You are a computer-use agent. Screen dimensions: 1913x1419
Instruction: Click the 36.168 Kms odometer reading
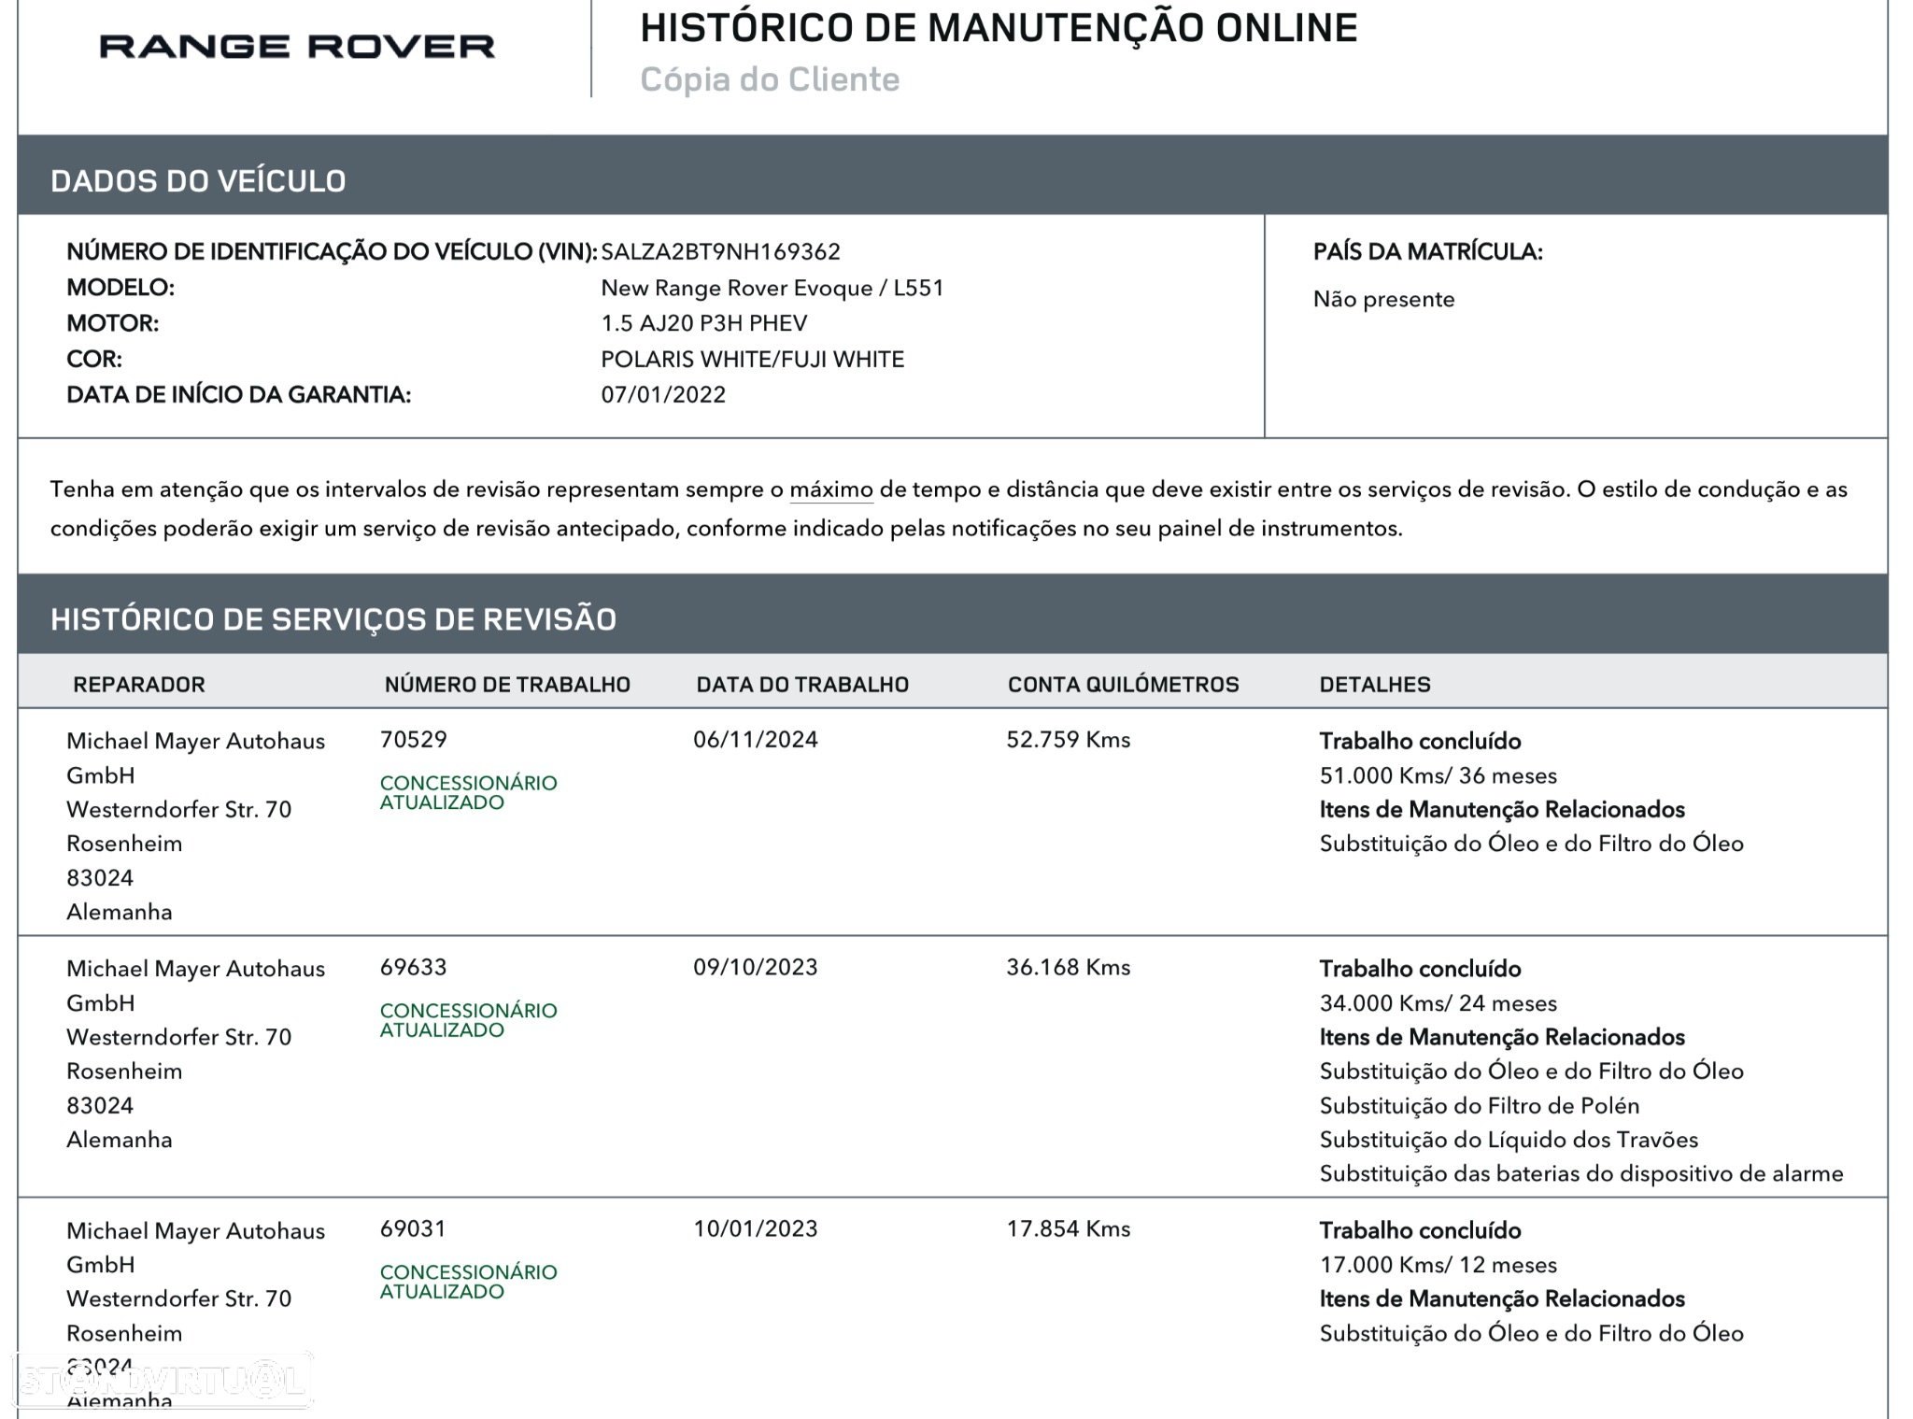click(1068, 967)
